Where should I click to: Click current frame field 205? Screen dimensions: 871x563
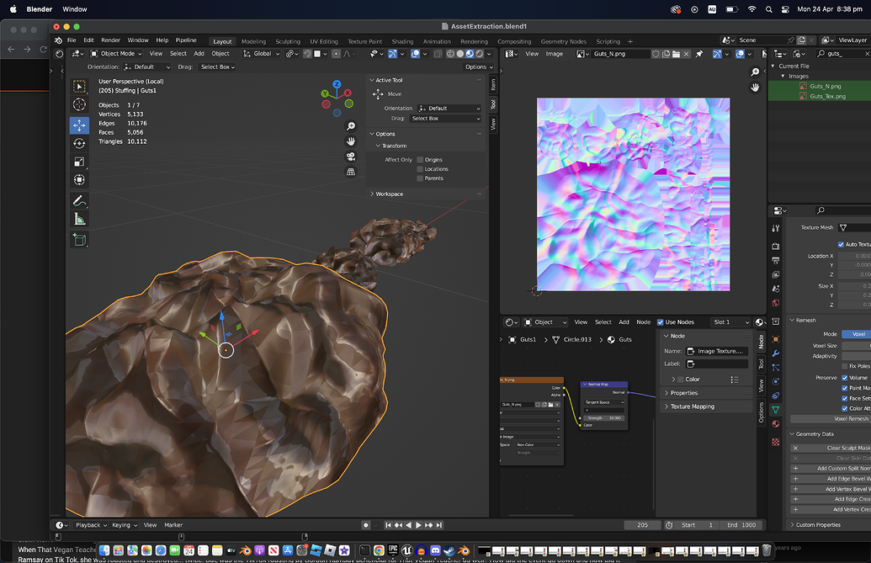pos(642,525)
